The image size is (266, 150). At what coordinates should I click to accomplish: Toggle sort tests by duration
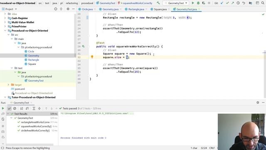click(27, 108)
